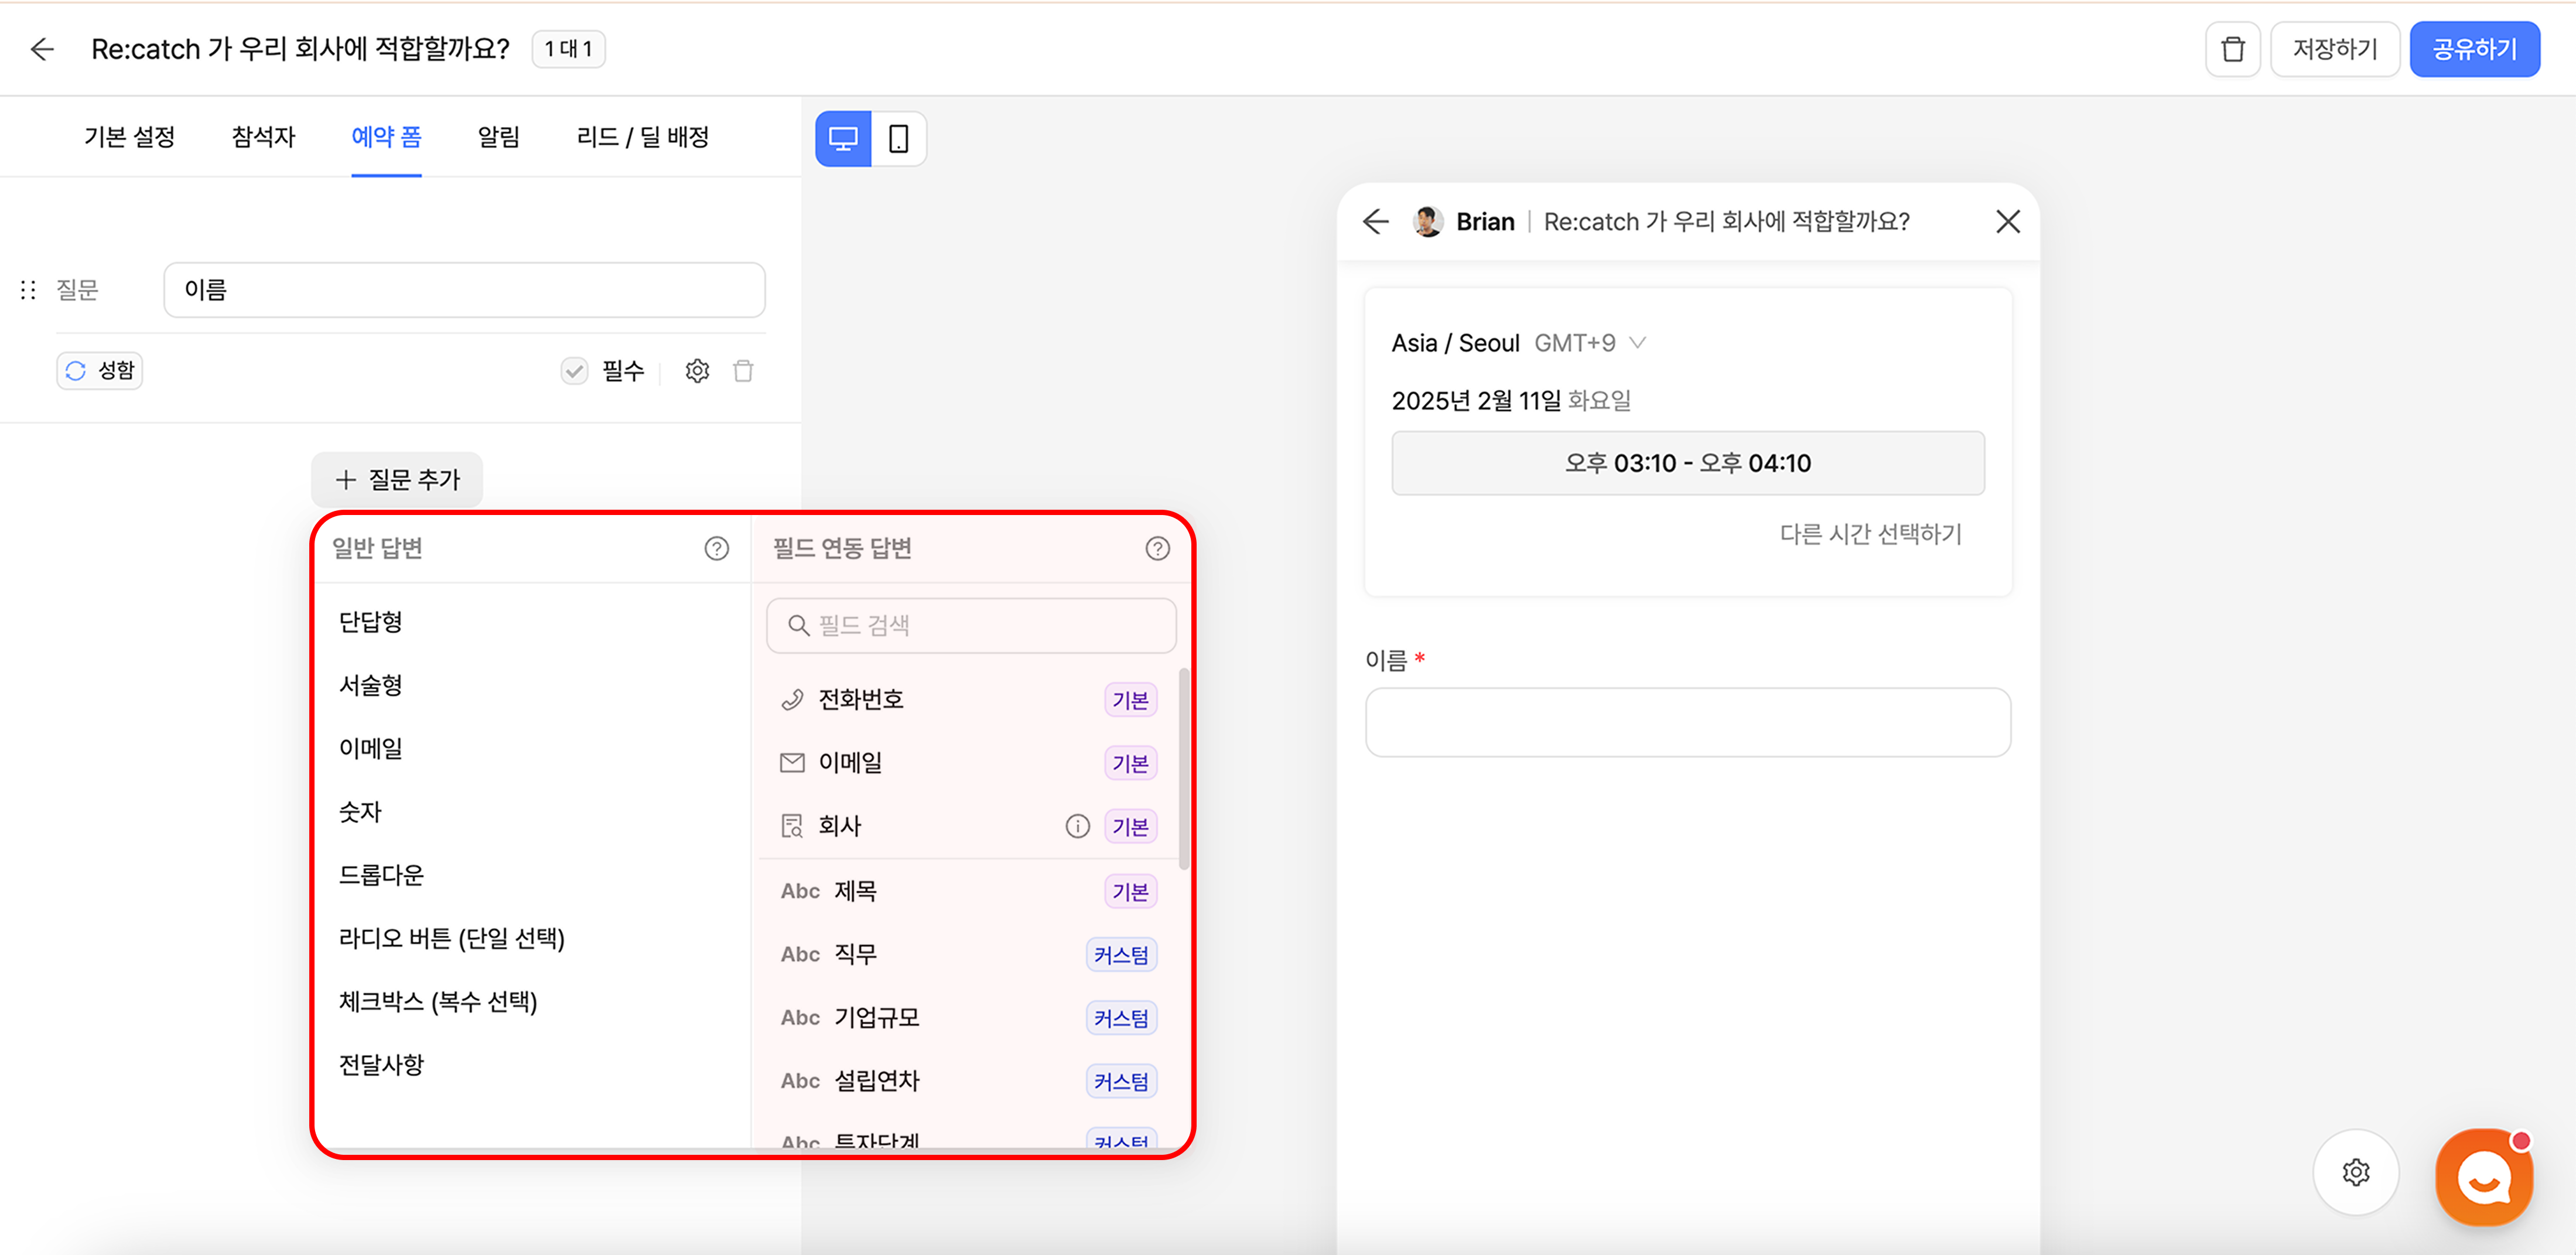The width and height of the screenshot is (2576, 1255).
Task: Click info icon next to 회사 field
Action: click(1077, 826)
